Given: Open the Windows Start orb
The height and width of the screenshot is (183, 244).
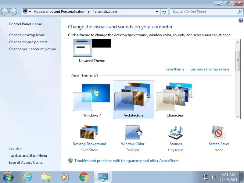Looking at the screenshot, I should coord(8,177).
